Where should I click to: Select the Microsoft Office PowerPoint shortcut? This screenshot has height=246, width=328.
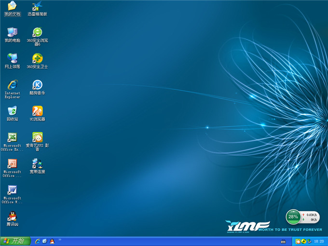coord(12,164)
